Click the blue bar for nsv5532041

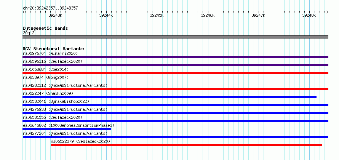[175, 105]
